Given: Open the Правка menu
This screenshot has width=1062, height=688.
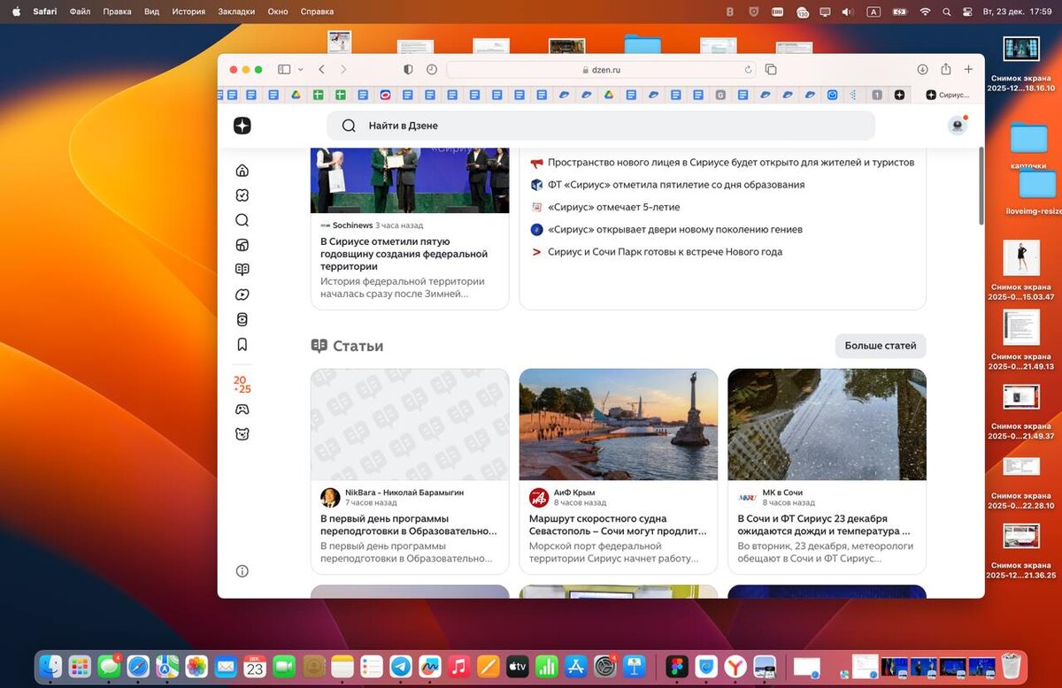Looking at the screenshot, I should pos(117,11).
